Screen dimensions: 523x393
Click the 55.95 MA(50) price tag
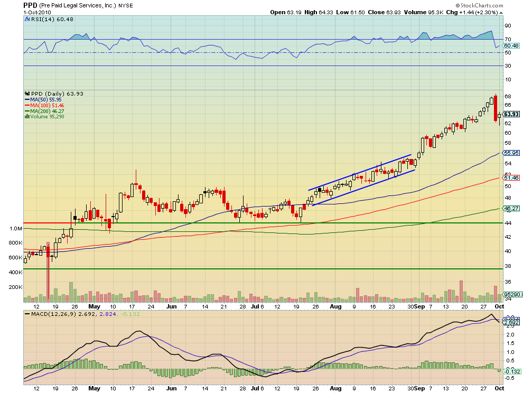point(511,153)
